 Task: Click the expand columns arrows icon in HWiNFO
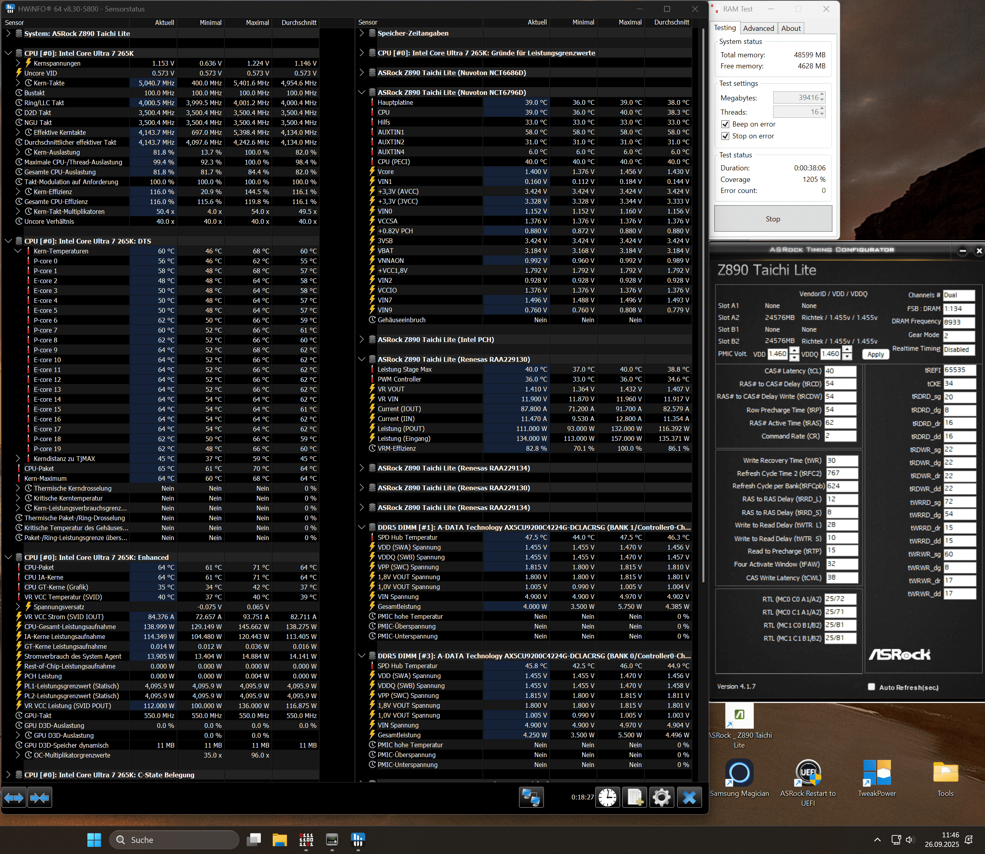click(14, 798)
